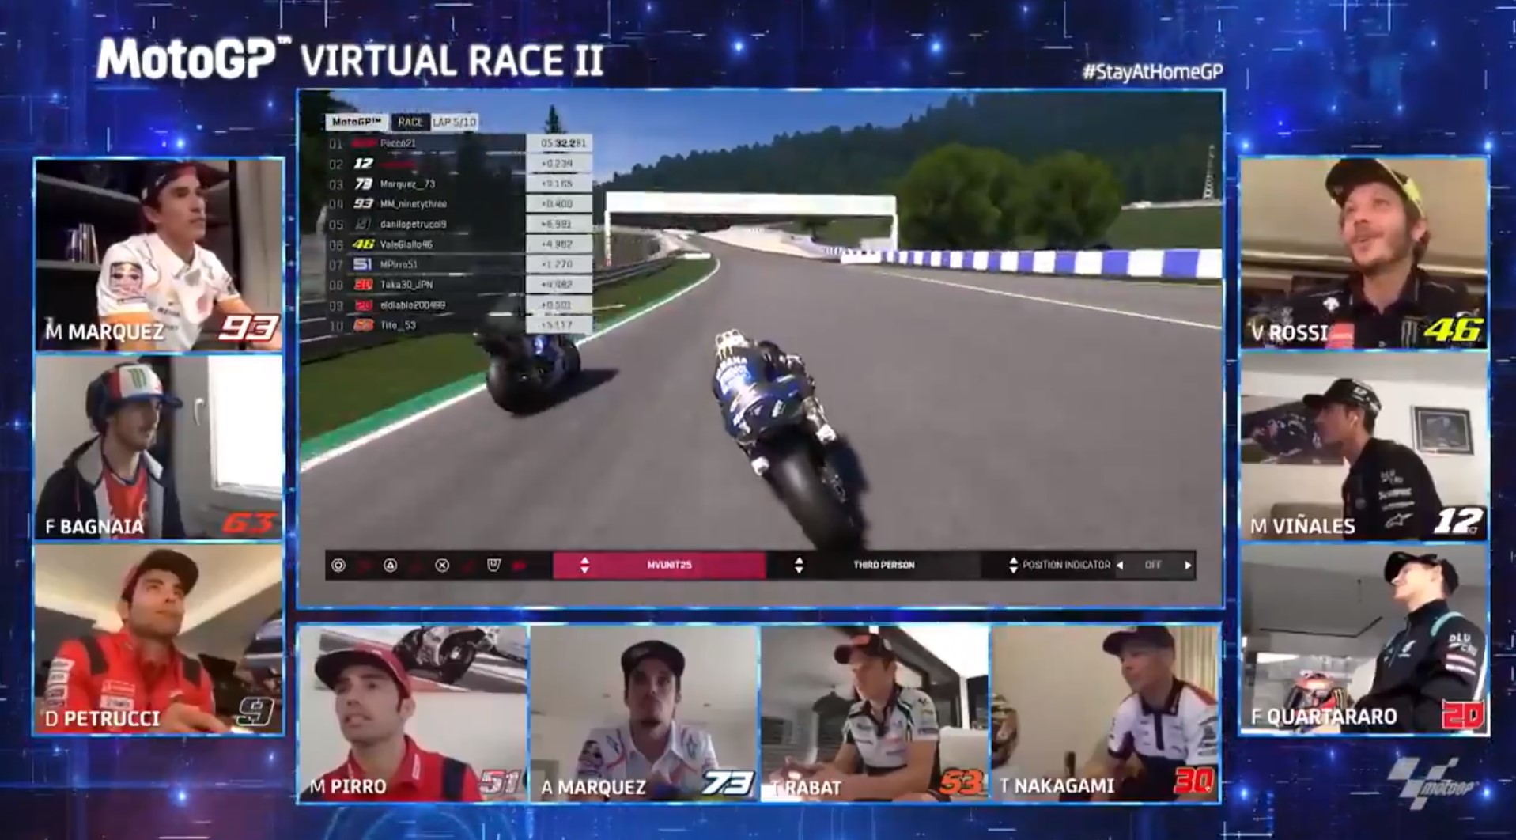Toggle position indicator with left arrow
The width and height of the screenshot is (1516, 840).
(1120, 565)
